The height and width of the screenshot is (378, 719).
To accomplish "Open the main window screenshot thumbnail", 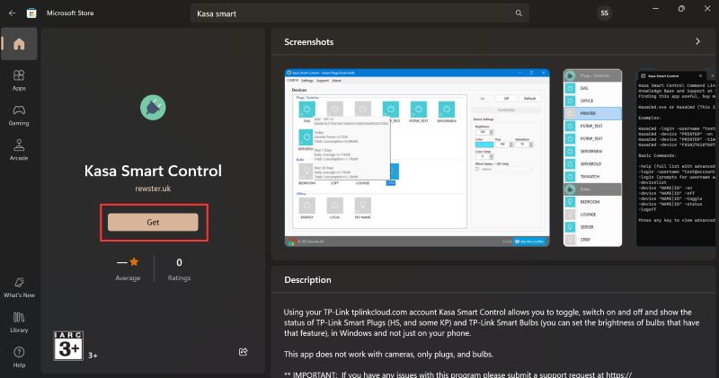I will click(x=417, y=158).
